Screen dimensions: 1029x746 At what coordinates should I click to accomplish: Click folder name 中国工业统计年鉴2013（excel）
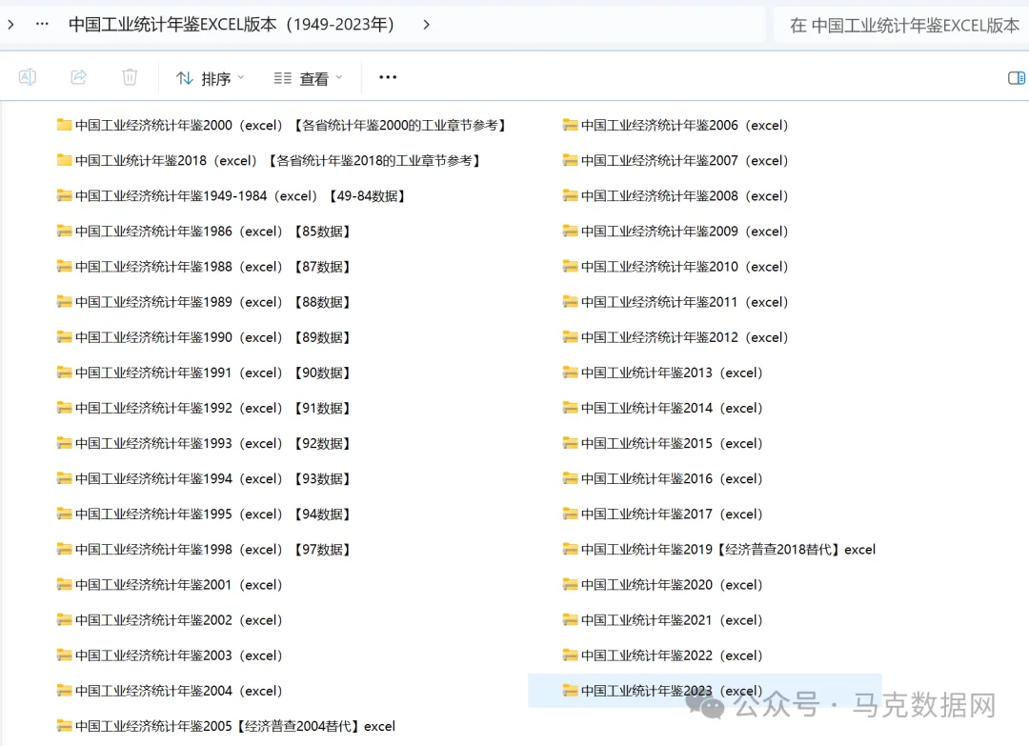tap(672, 373)
